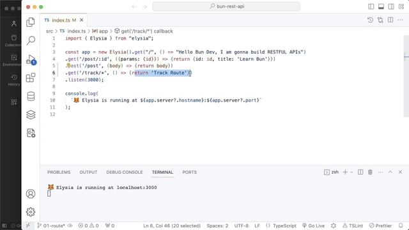Toggle the secondary side bar layout icon

pyautogui.click(x=391, y=6)
